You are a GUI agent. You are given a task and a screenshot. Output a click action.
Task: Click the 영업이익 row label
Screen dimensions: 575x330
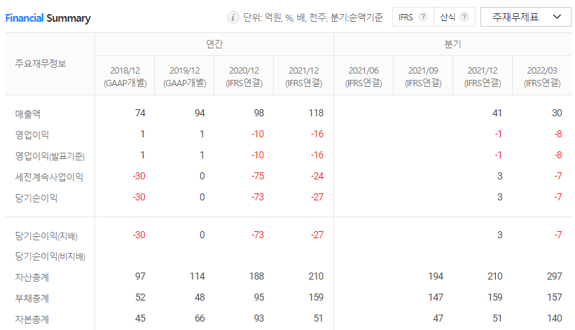(32, 135)
